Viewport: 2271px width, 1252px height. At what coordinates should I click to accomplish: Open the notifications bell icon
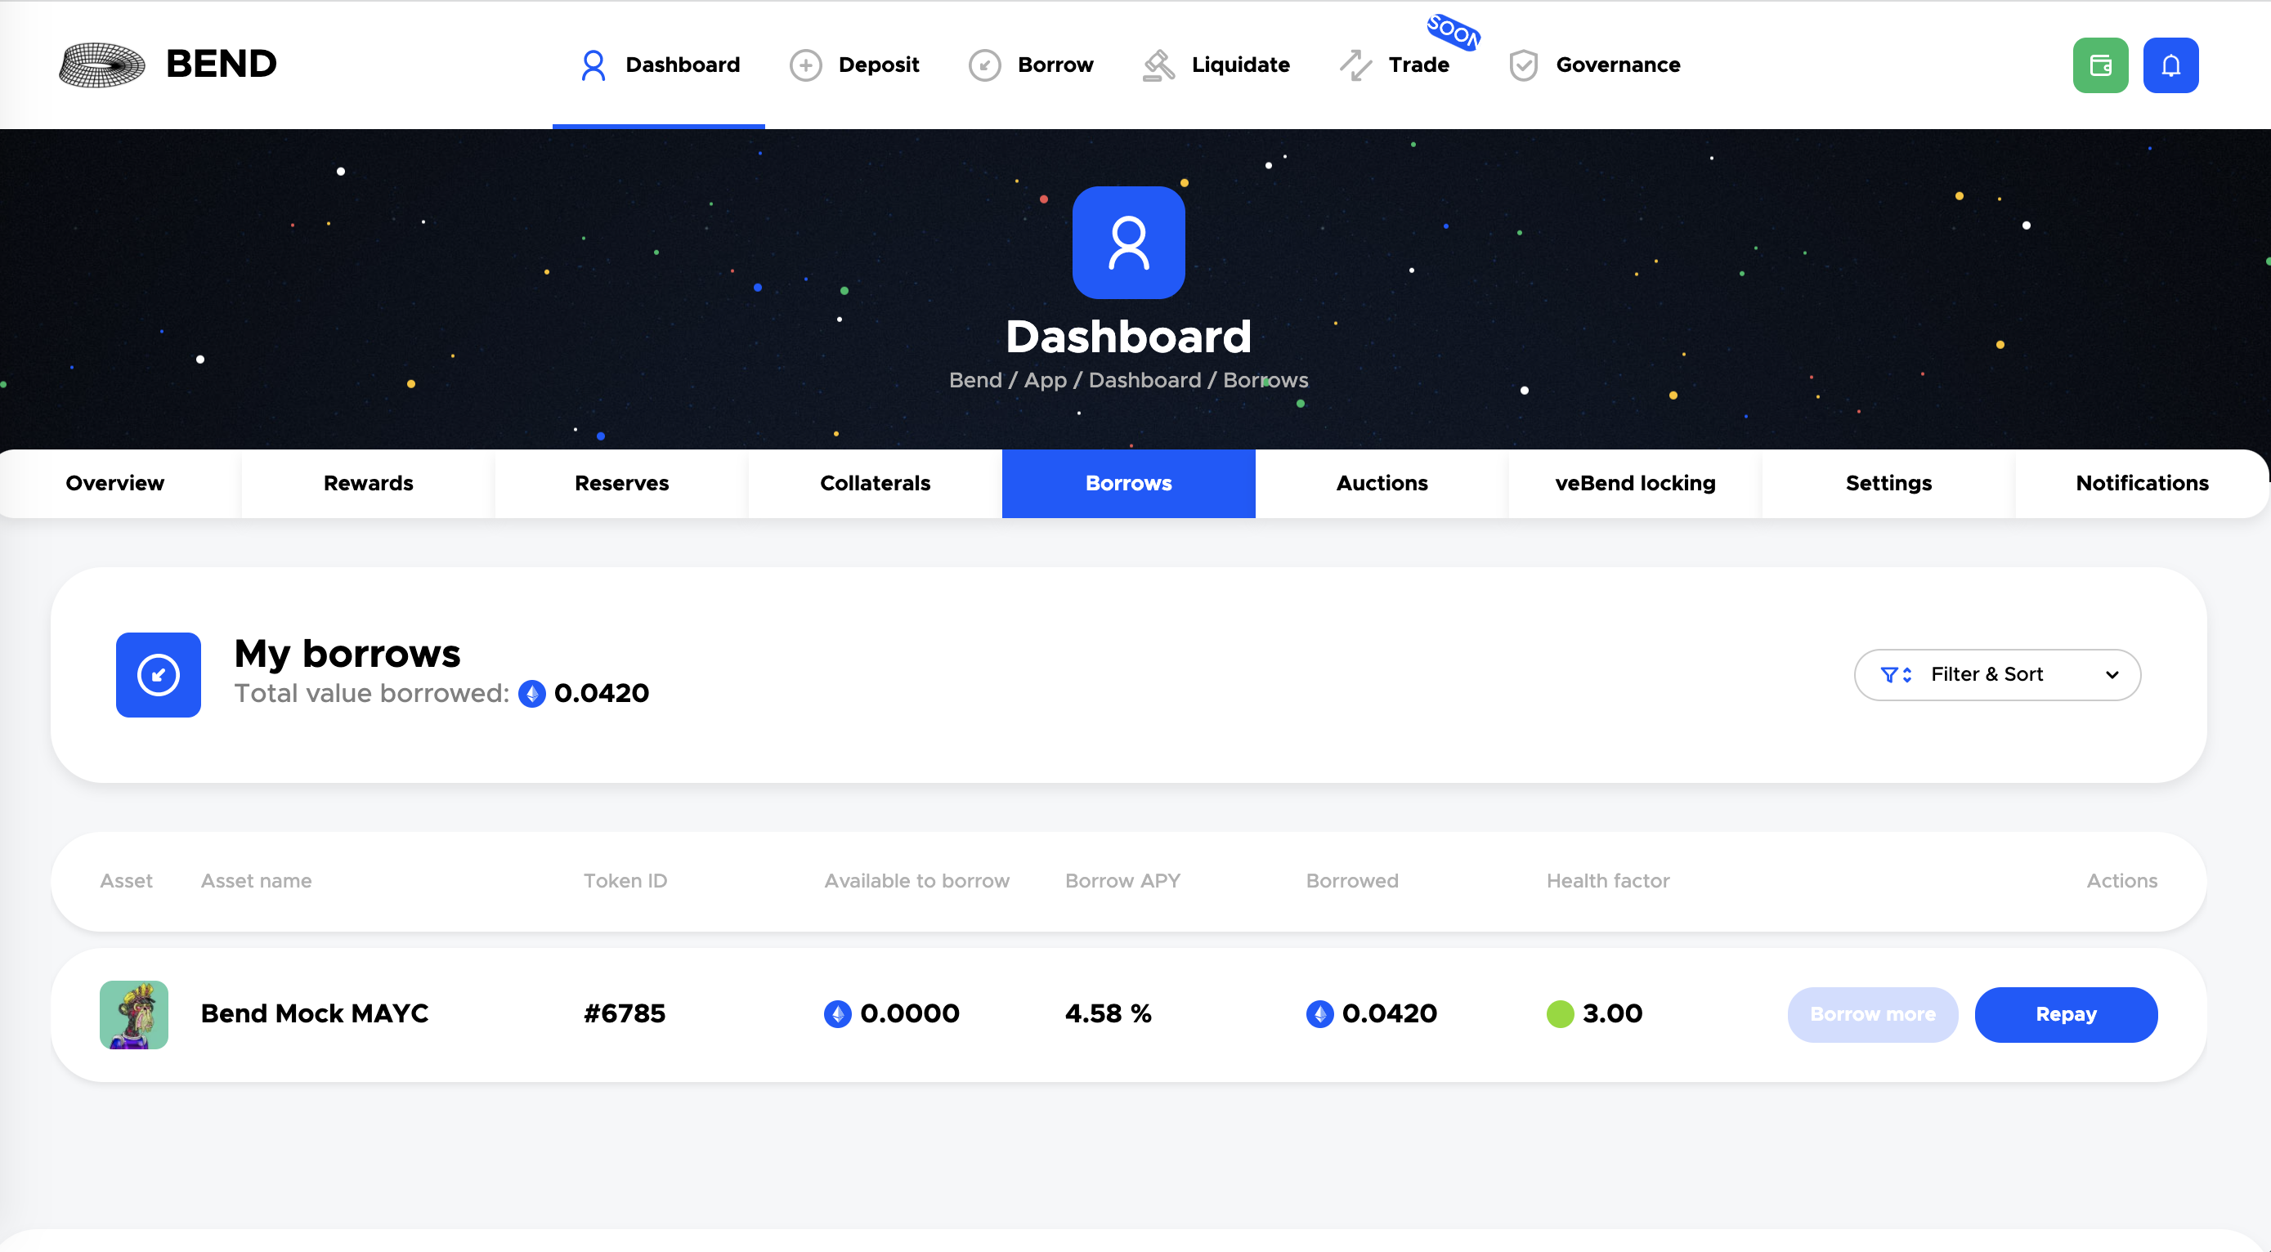point(2170,65)
